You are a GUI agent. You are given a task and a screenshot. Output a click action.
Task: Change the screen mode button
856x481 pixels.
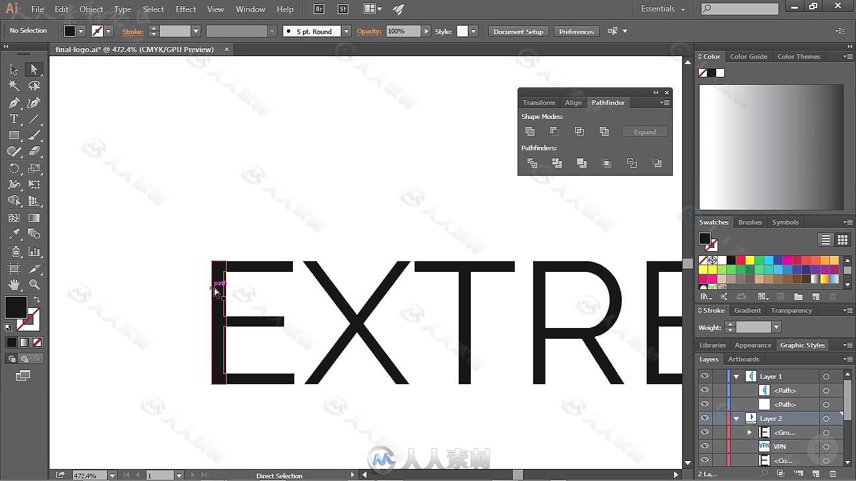coord(23,375)
